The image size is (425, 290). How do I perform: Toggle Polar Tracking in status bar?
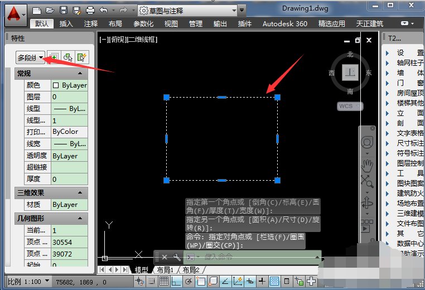point(189,281)
